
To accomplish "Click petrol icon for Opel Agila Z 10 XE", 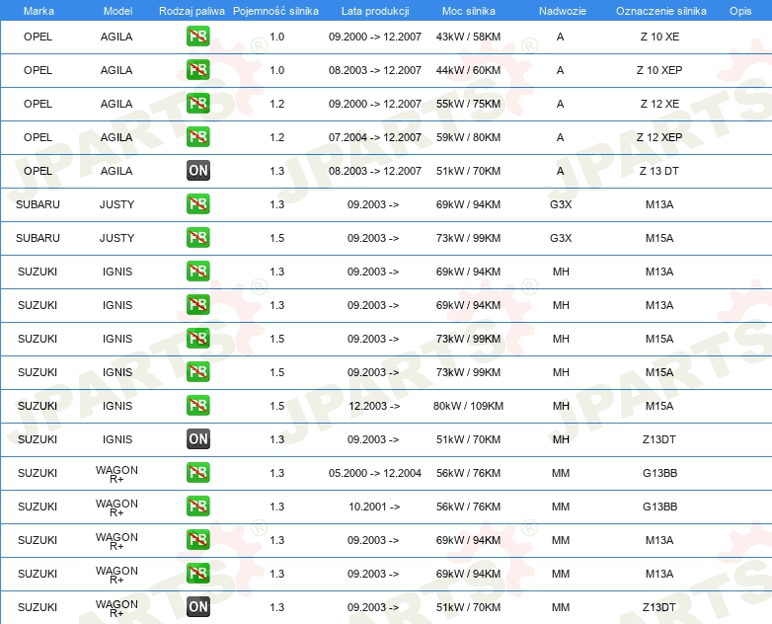I will pyautogui.click(x=197, y=37).
